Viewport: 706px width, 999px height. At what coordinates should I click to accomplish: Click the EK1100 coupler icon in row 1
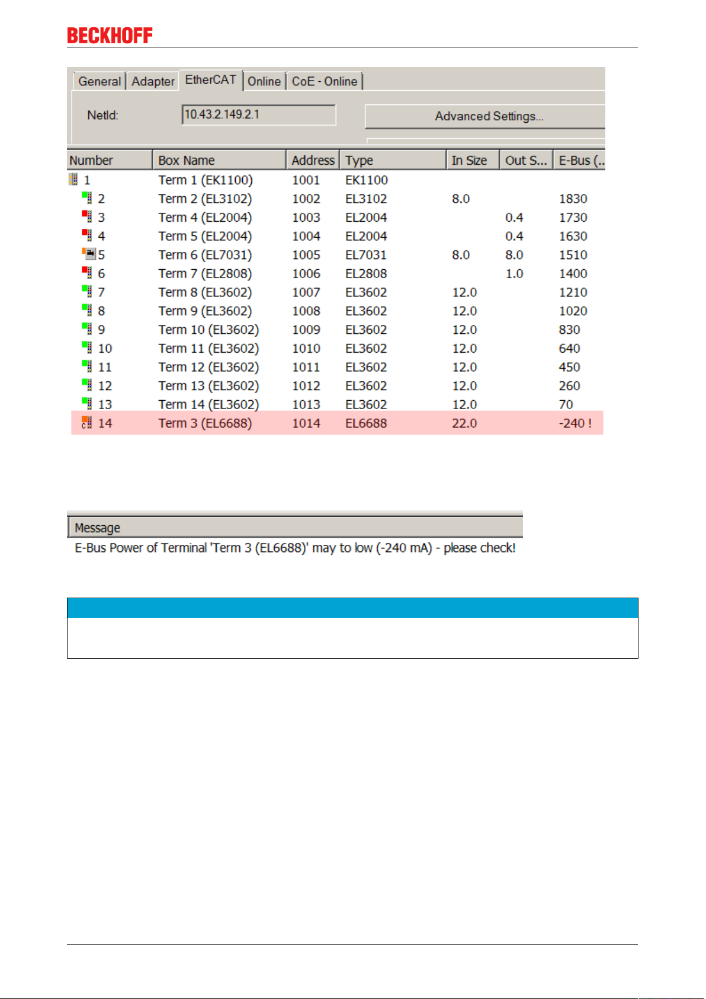tap(73, 179)
